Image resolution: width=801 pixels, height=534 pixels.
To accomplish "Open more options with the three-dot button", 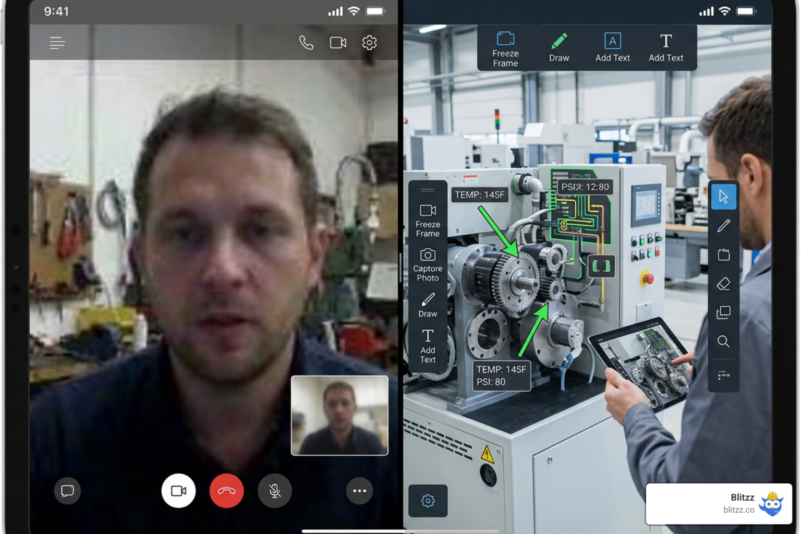I will (359, 491).
